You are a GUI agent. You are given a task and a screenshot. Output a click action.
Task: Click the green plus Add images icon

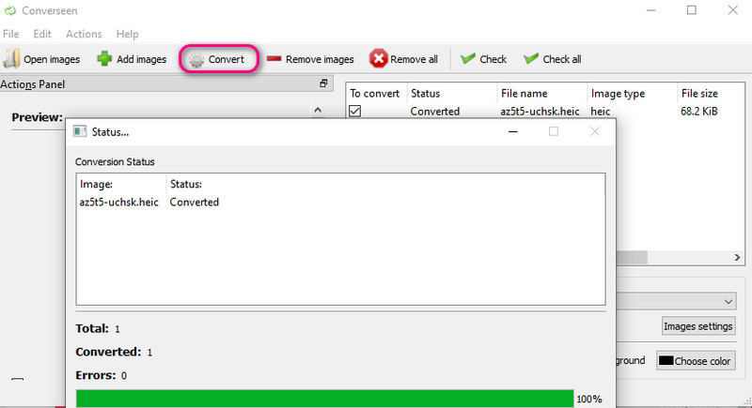[104, 59]
